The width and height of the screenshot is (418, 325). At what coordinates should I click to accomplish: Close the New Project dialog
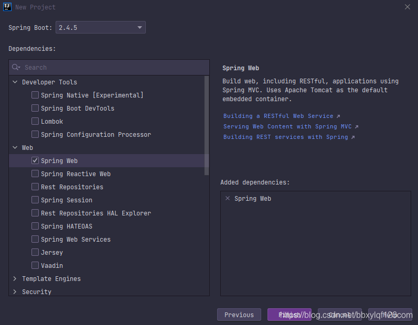pos(408,7)
